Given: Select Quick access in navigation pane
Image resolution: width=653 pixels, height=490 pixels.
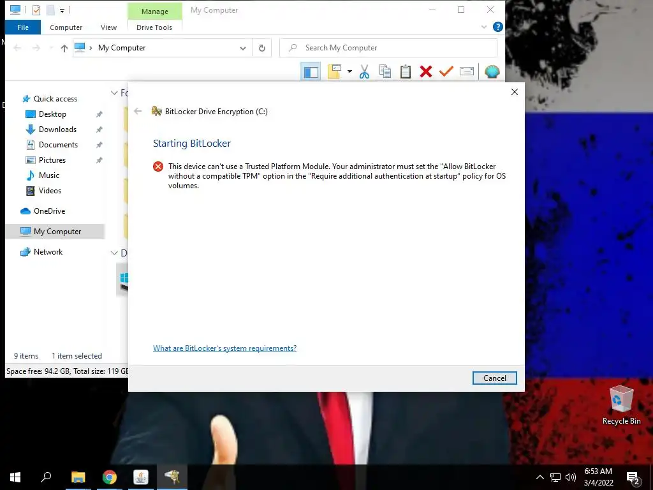Looking at the screenshot, I should pos(55,99).
